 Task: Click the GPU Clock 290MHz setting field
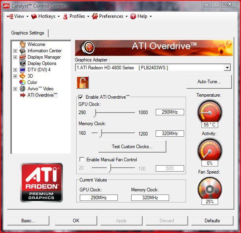click(x=169, y=112)
